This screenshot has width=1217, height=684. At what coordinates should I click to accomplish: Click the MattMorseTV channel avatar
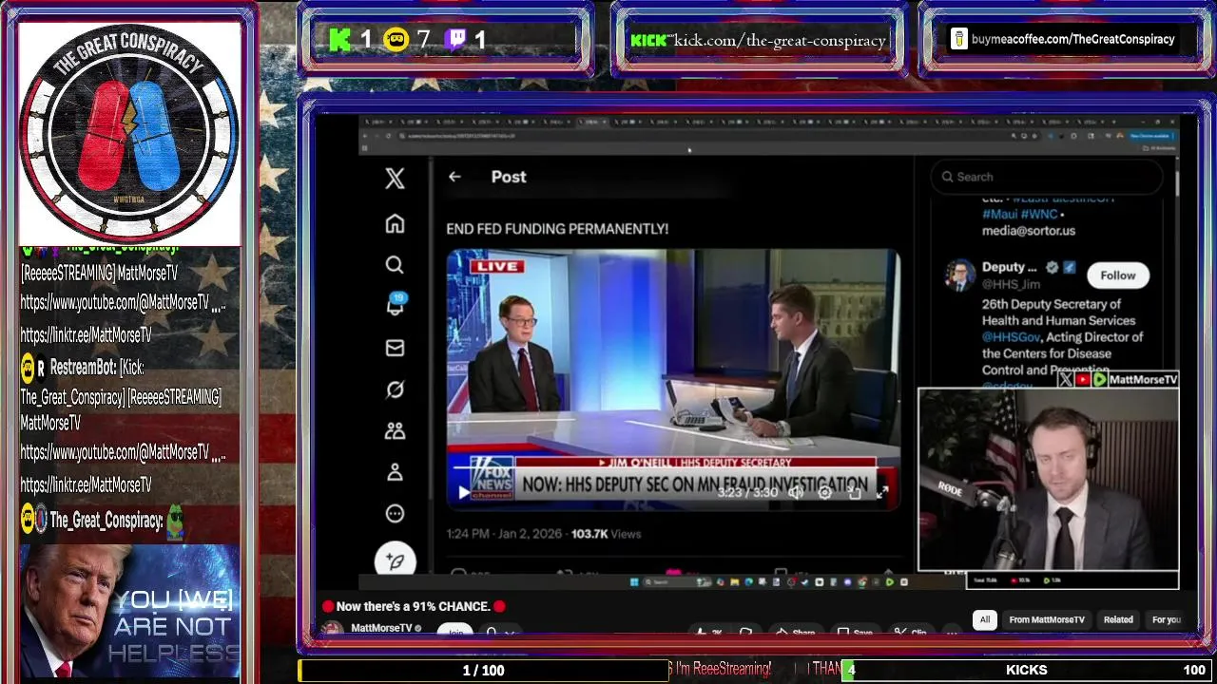pyautogui.click(x=332, y=630)
